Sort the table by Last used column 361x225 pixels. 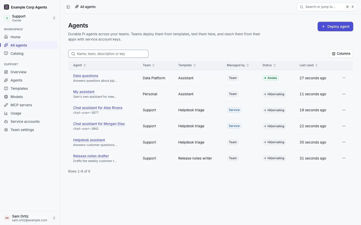pyautogui.click(x=309, y=65)
